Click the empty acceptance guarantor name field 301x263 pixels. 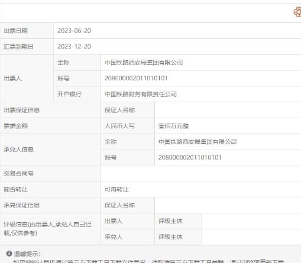point(228,205)
